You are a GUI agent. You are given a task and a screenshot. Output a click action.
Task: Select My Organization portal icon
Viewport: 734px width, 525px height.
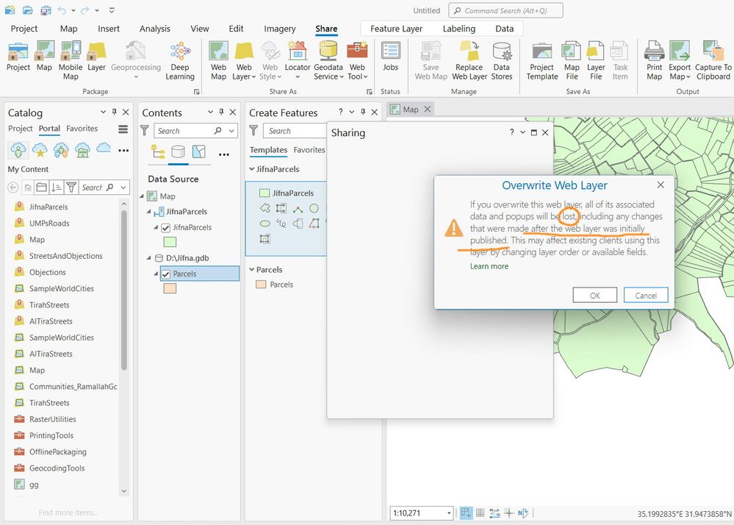[x=82, y=150]
